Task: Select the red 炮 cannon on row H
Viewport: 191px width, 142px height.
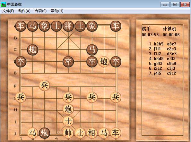Action: point(68,109)
